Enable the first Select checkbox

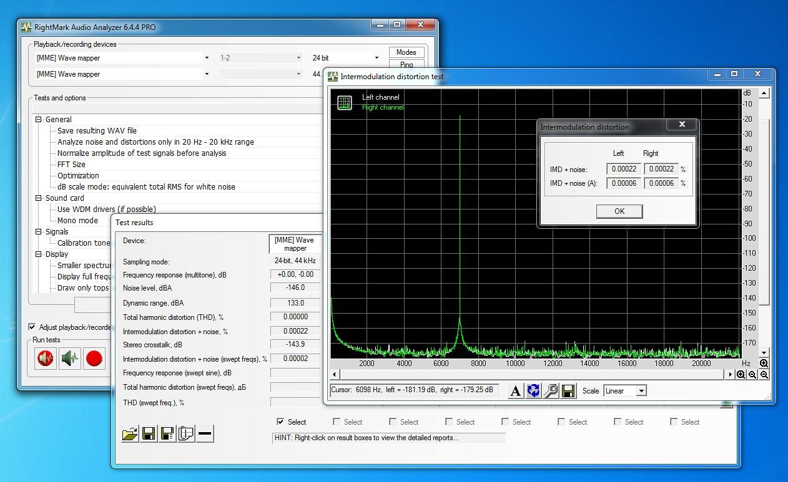click(280, 422)
